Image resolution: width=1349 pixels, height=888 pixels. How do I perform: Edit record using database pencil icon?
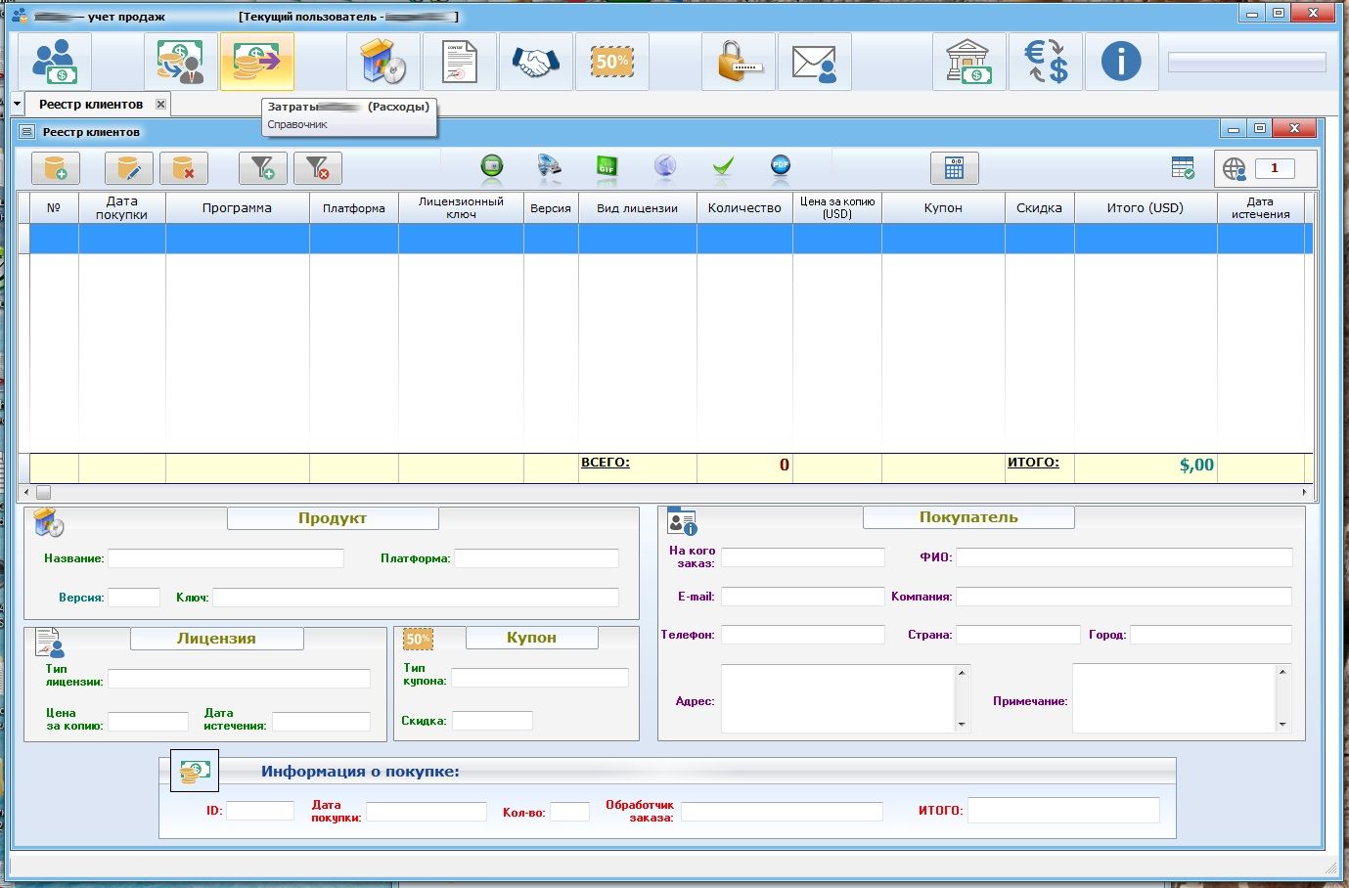pyautogui.click(x=129, y=168)
